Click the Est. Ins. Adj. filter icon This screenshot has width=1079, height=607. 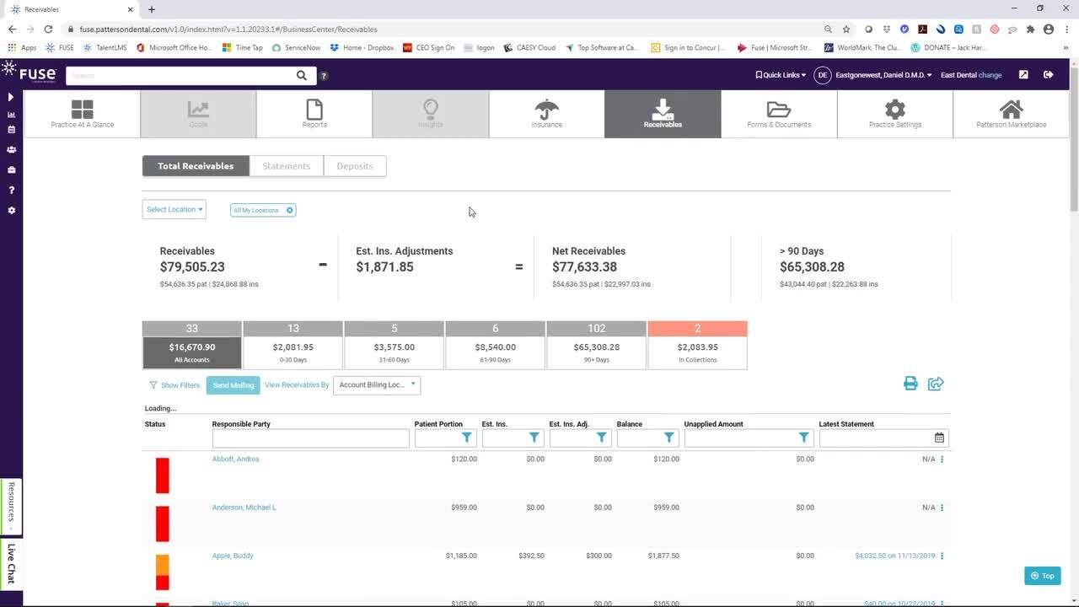(x=602, y=438)
